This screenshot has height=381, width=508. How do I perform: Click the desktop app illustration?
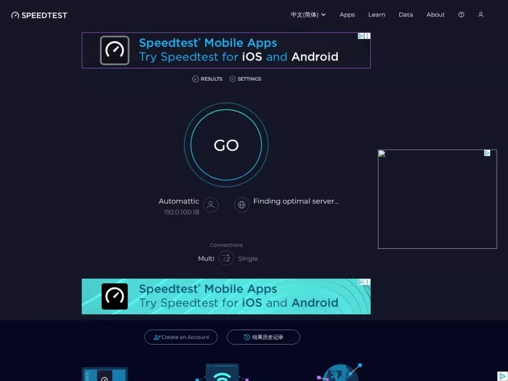pos(105,374)
